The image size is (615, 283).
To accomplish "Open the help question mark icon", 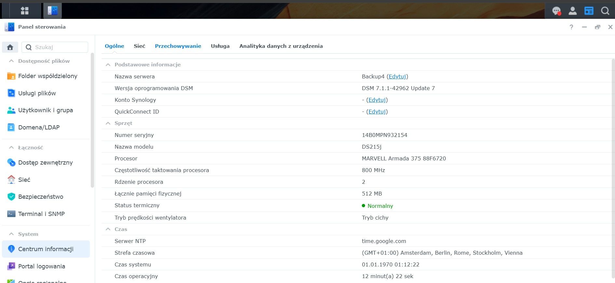I will click(571, 27).
